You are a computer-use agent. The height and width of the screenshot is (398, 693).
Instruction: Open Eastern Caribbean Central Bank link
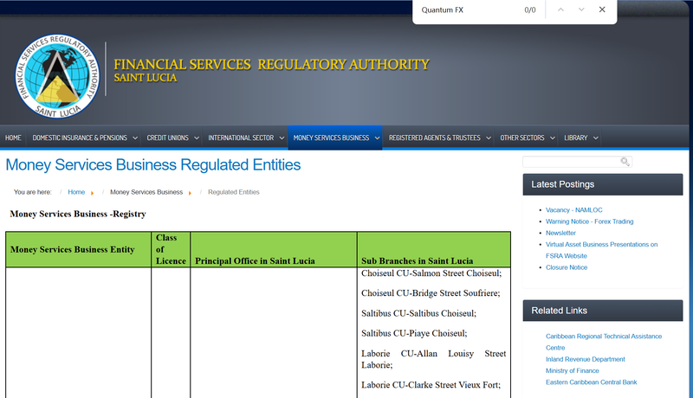pyautogui.click(x=591, y=382)
